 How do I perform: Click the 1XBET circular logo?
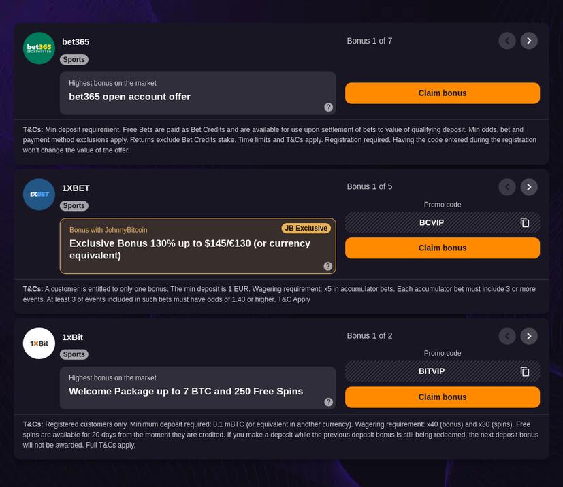(39, 194)
